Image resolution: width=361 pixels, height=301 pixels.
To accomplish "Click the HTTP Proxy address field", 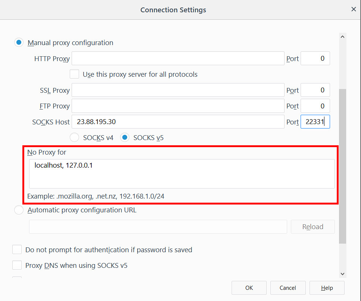I will [x=178, y=58].
